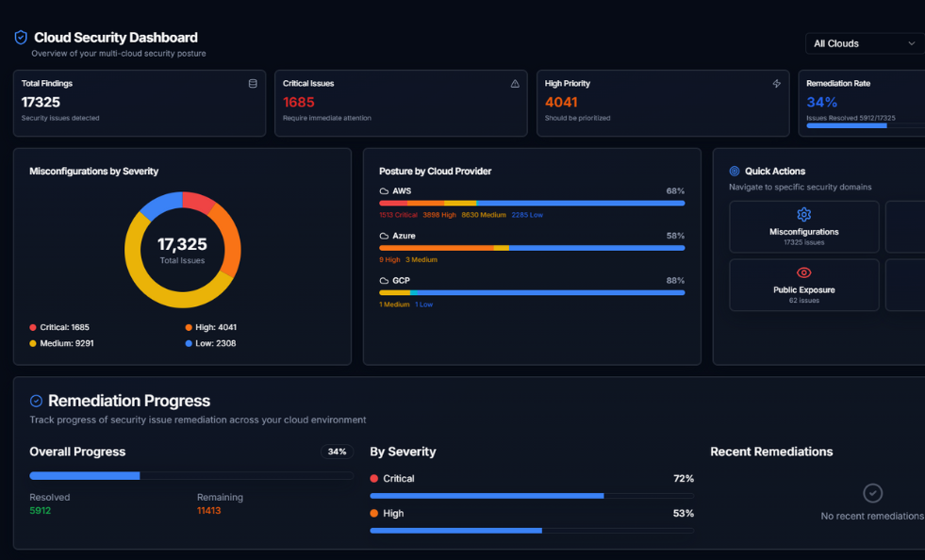925x560 pixels.
Task: Click the GCP posture bar
Action: click(532, 292)
